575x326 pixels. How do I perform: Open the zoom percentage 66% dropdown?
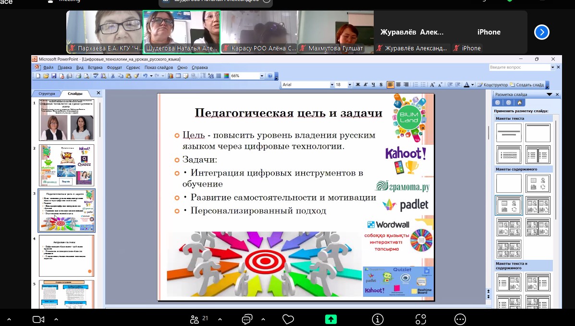coord(262,76)
